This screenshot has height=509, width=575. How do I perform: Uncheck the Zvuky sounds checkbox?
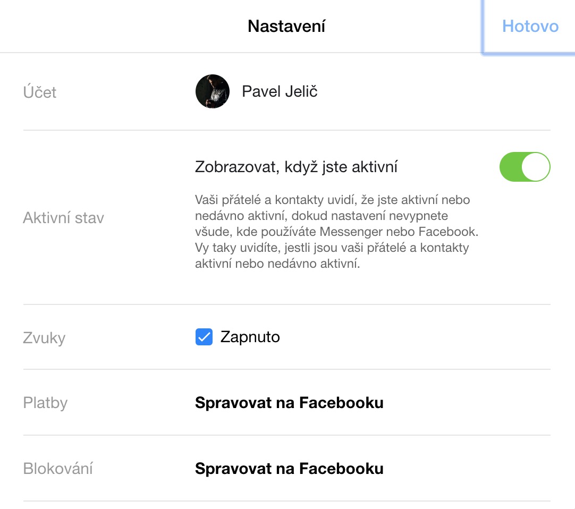click(x=204, y=337)
